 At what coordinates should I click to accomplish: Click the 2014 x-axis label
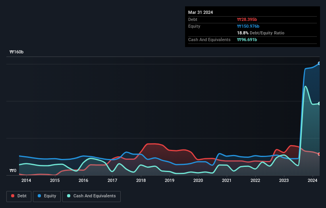click(26, 180)
